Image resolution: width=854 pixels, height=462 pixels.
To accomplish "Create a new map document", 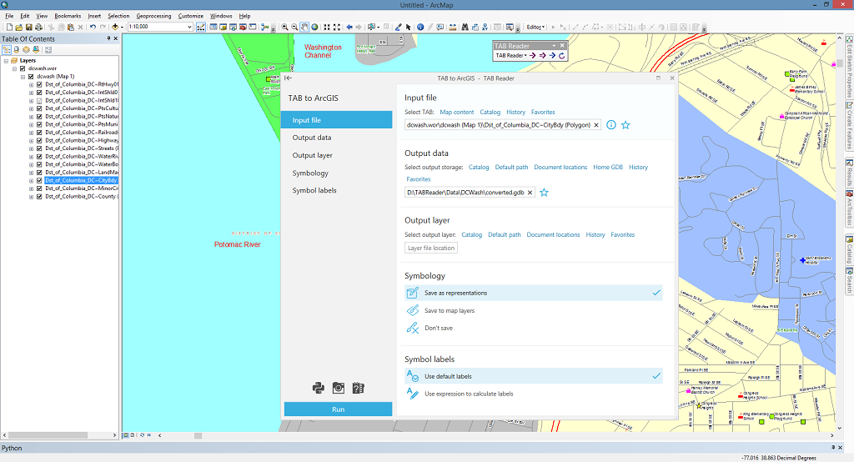I will (9, 27).
